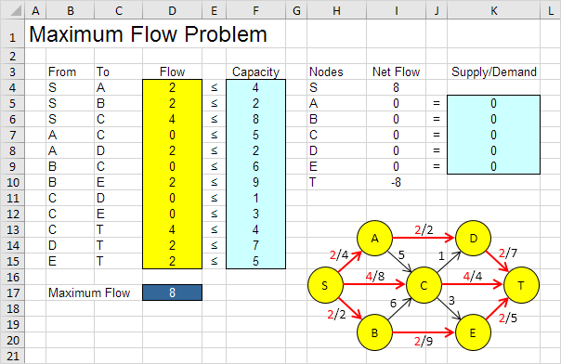
Task: Click the Maximum Flow label
Action: click(89, 292)
